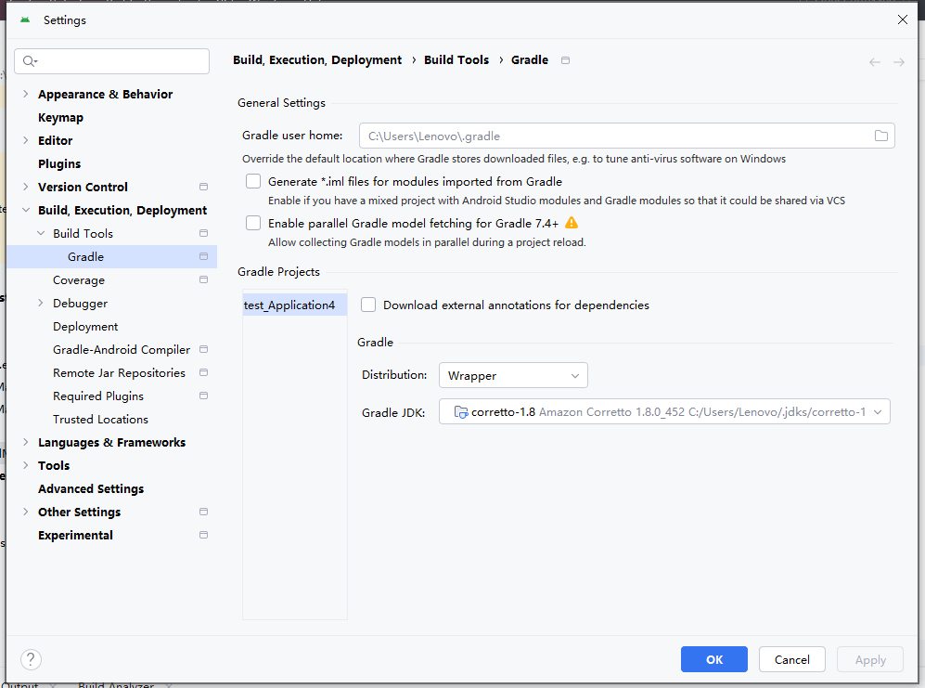Click the project-level icon next to Gradle breadcrumb
The height and width of the screenshot is (688, 925).
coord(566,60)
